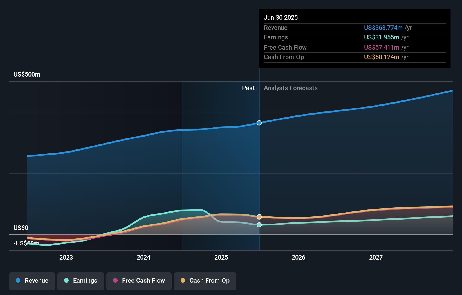The image size is (462, 295).
Task: Toggle Free Cash Flow line visibility
Action: [139, 281]
